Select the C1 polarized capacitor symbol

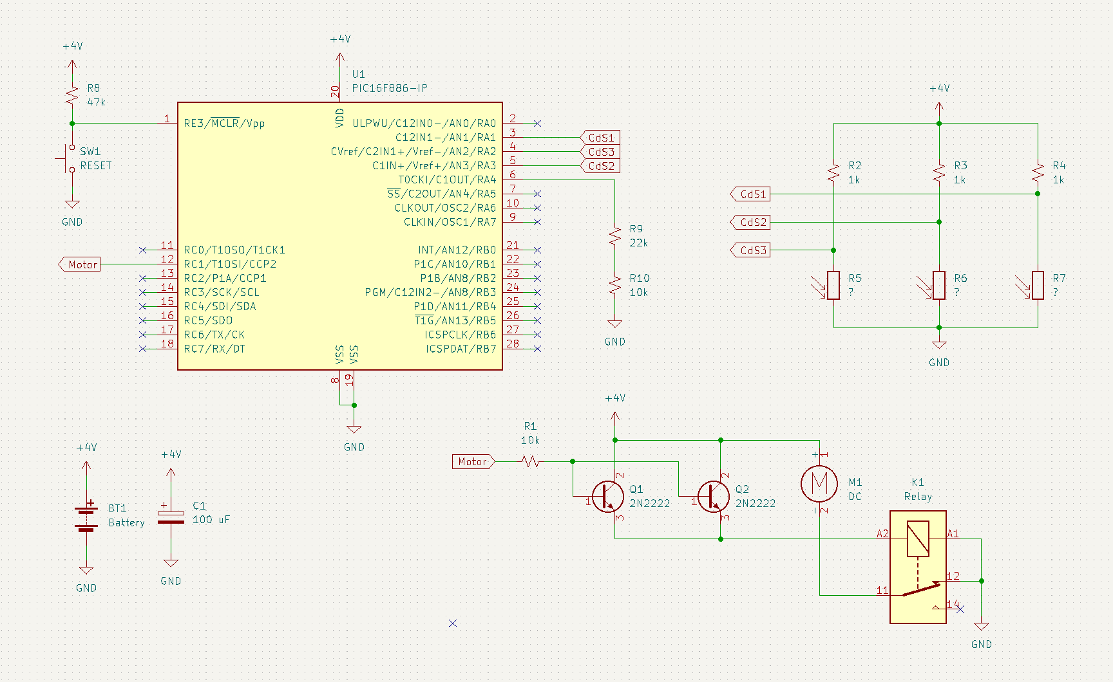pyautogui.click(x=171, y=518)
